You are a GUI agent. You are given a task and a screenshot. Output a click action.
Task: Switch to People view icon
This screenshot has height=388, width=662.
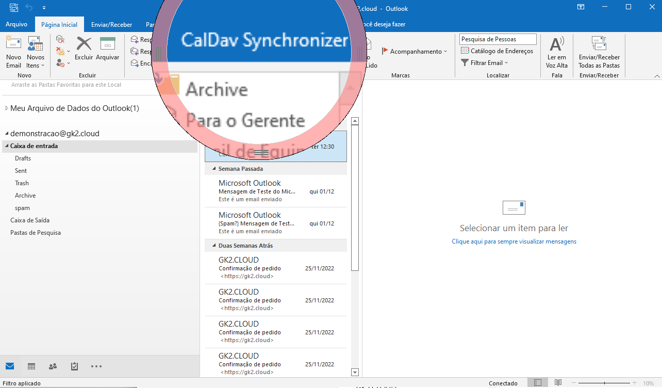click(53, 366)
